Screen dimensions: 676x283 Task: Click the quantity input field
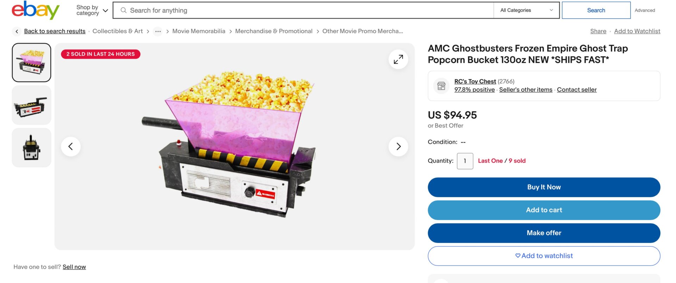(x=465, y=161)
